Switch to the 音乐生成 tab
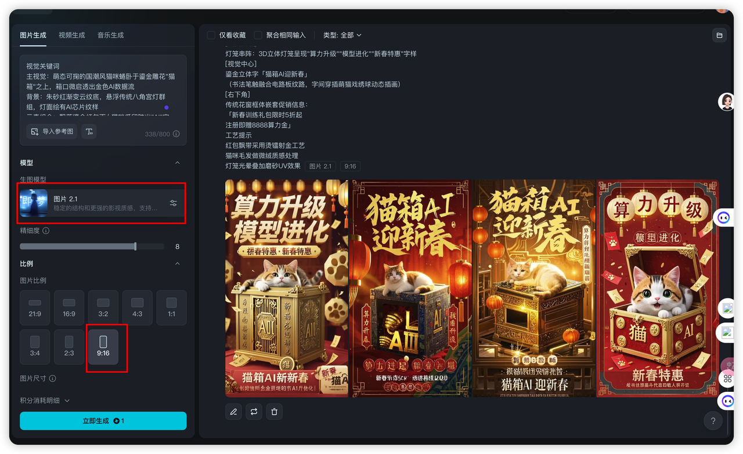The height and width of the screenshot is (454, 743). click(110, 35)
